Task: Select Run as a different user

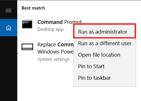Action: pos(105,43)
